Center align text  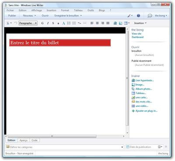tap(97, 23)
